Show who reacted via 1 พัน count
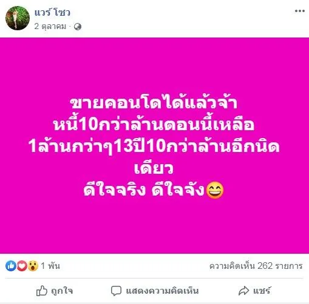Viewport: 309px width, 304px height. (50, 266)
